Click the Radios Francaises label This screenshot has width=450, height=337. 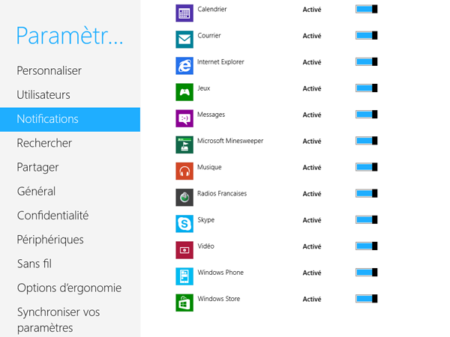tap(222, 194)
